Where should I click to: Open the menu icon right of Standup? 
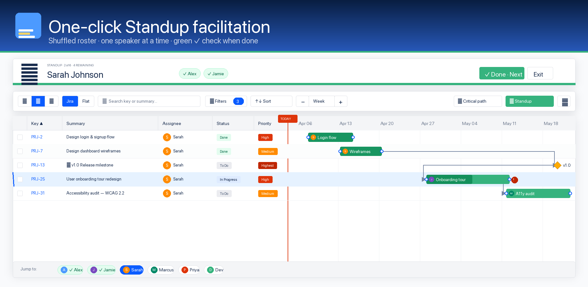[565, 101]
